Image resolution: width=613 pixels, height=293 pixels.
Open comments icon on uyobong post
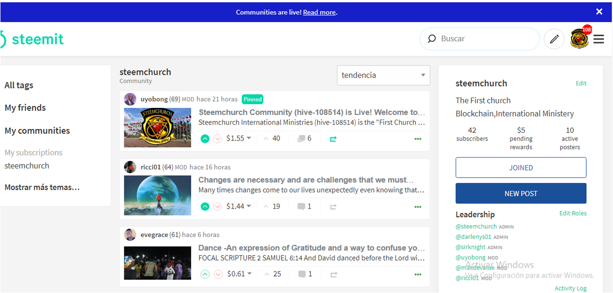point(301,139)
